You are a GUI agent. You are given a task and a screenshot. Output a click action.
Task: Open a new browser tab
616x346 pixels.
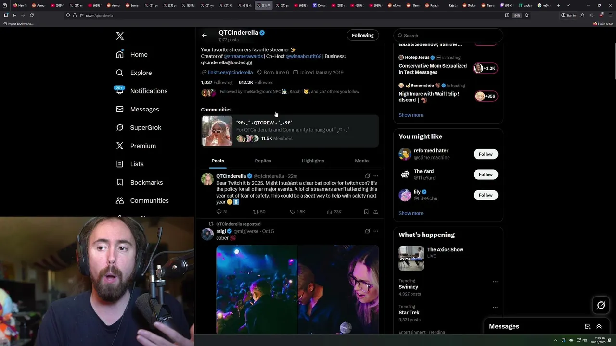pos(558,5)
